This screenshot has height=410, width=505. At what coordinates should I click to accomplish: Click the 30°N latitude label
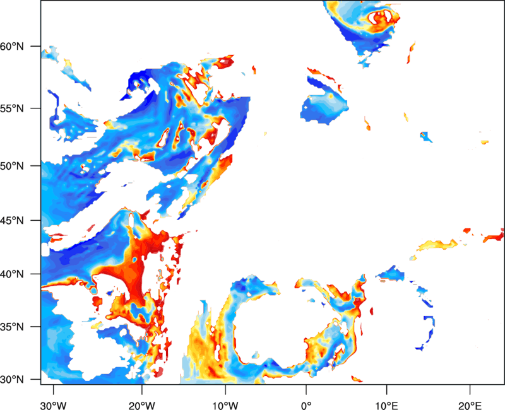12,380
